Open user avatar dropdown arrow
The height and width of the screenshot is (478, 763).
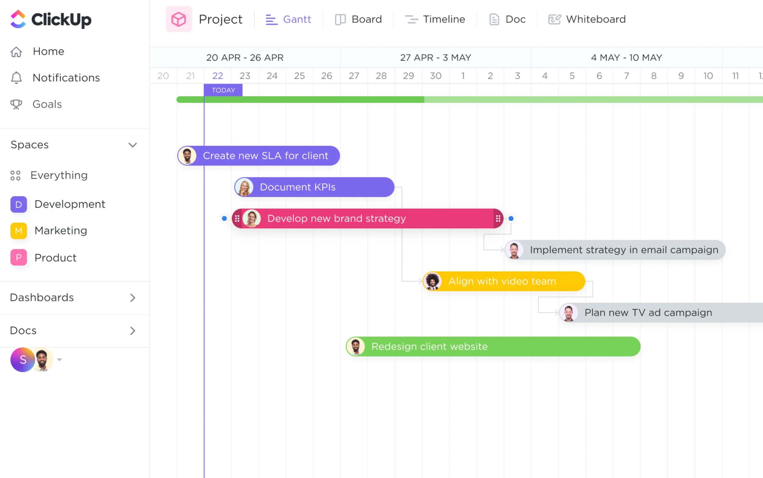point(59,360)
